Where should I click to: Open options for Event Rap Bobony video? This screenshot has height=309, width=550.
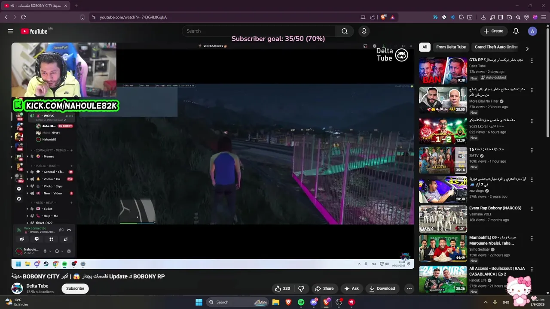(532, 209)
